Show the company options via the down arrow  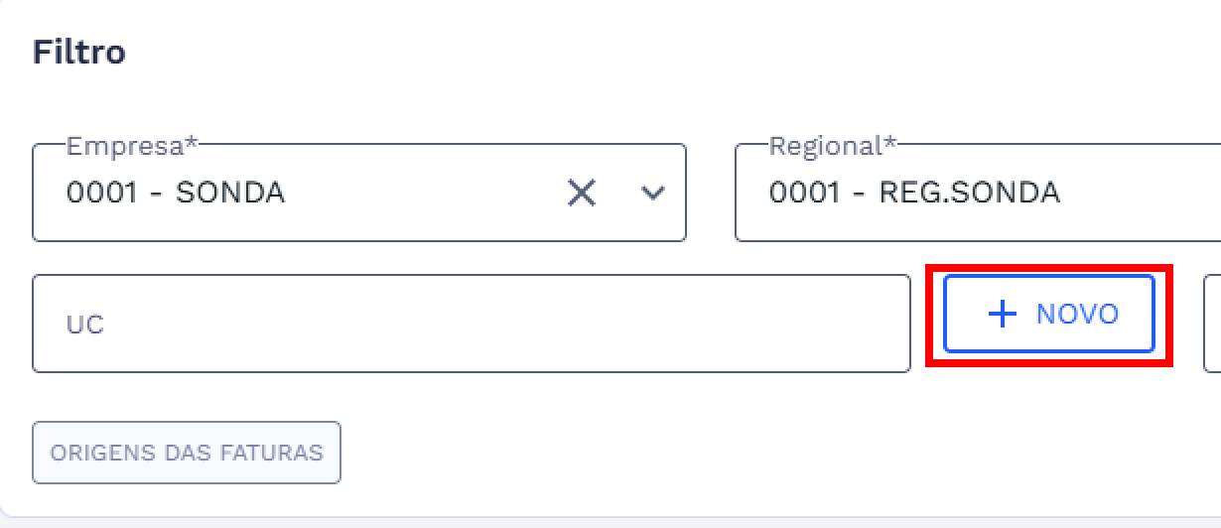[652, 193]
